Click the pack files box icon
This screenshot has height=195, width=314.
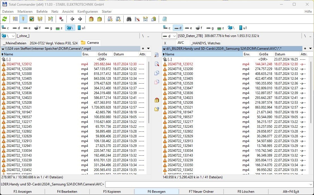coord(91,19)
